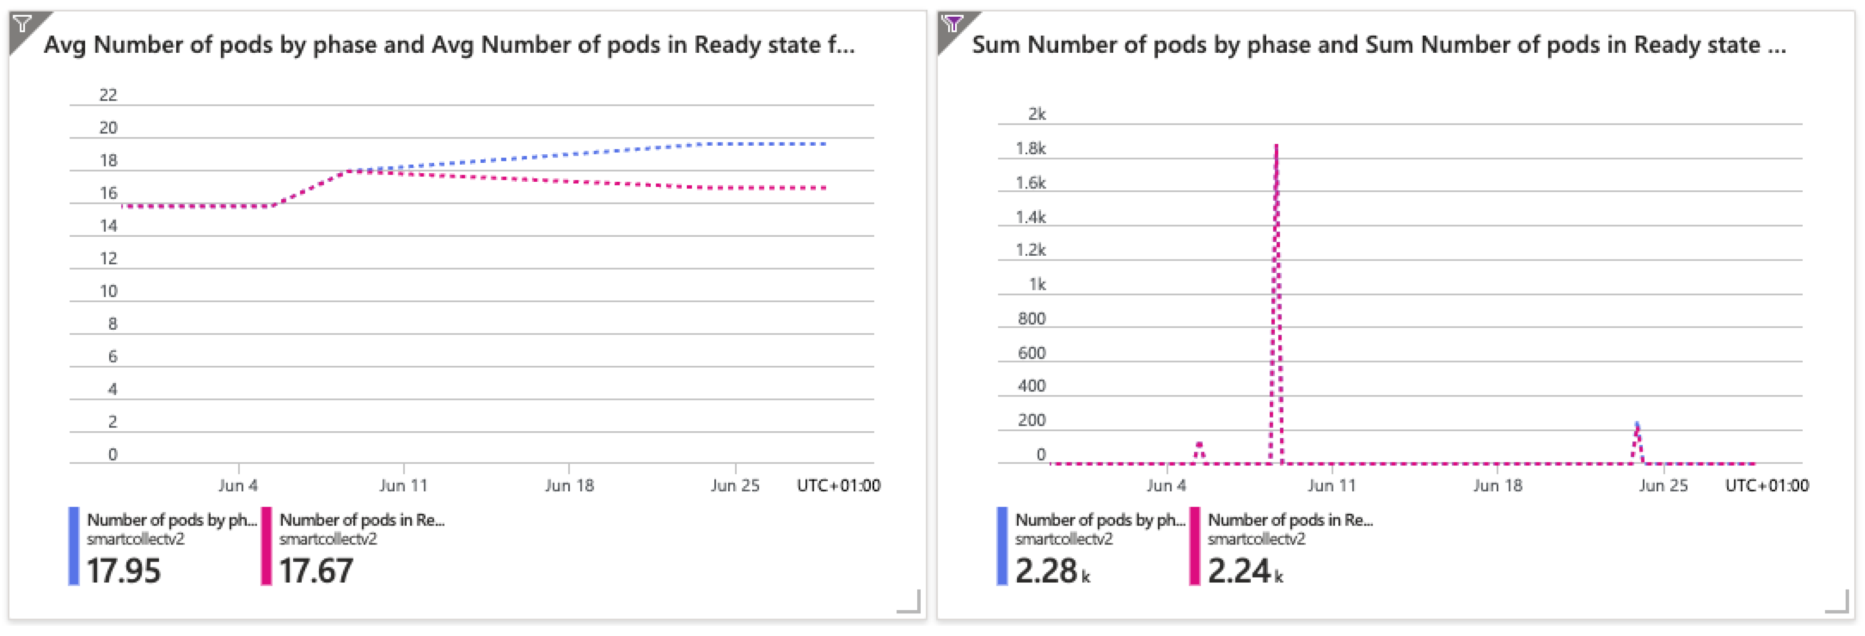Click the filter icon on the Avg pods tile

coord(23,24)
